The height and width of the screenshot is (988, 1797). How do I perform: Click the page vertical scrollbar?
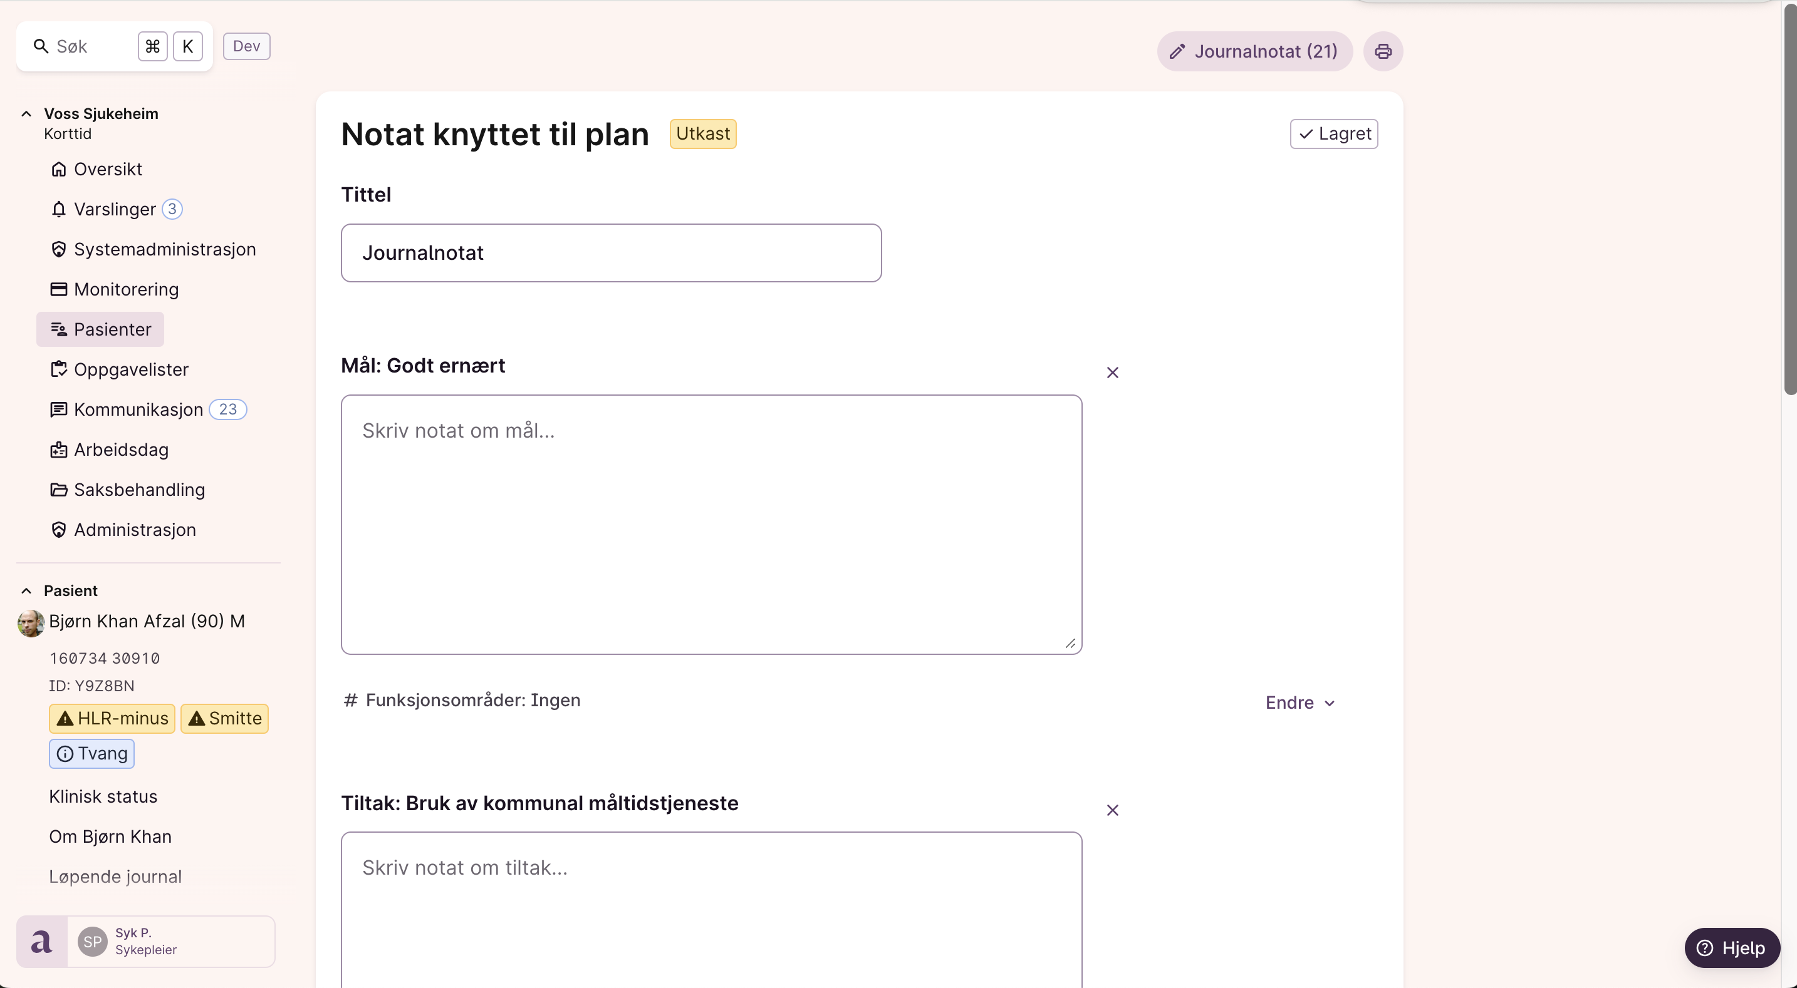tap(1789, 209)
